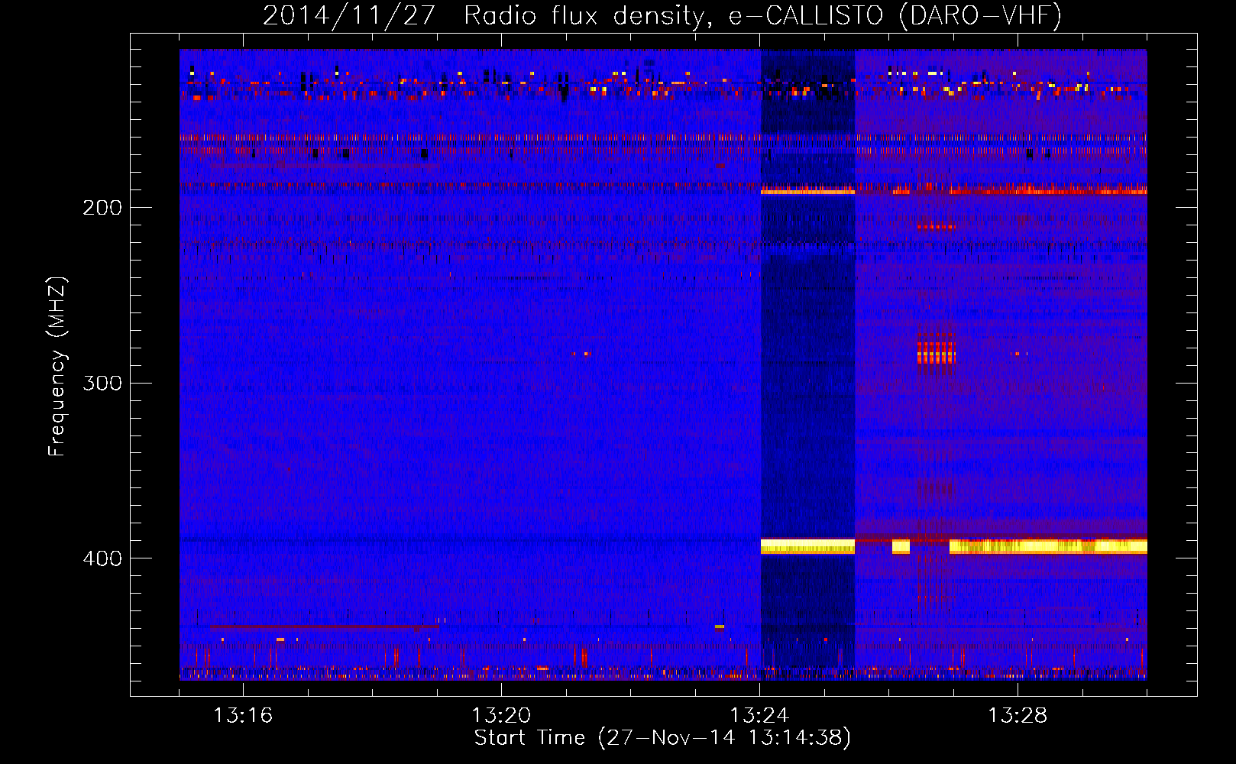Click the plot title 'Radio flux density, e-CALLISTO (DARO-VHF)'
This screenshot has width=1236, height=764.
tap(762, 15)
